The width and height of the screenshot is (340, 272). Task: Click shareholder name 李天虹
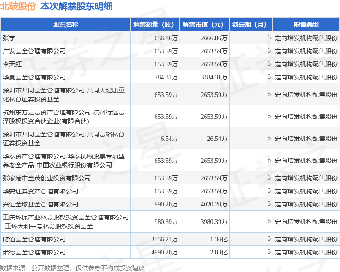click(x=12, y=64)
